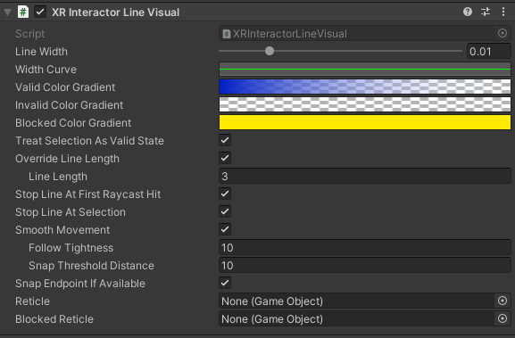Disable Smooth Movement checkbox
Image resolution: width=515 pixels, height=338 pixels.
(x=225, y=229)
